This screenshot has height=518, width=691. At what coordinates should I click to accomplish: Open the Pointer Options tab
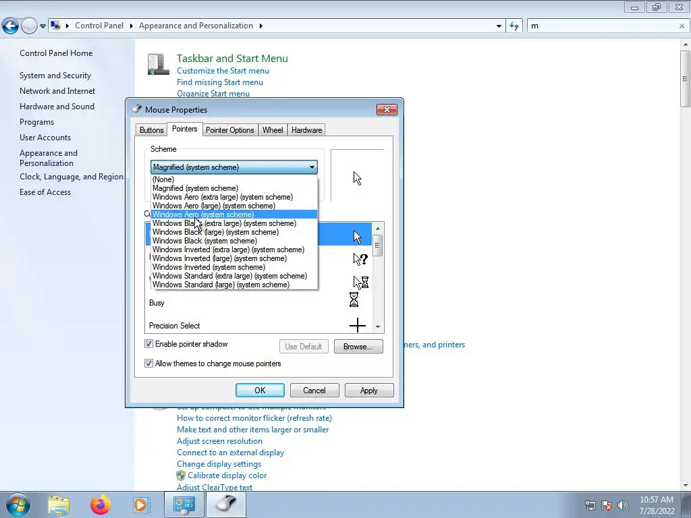point(230,130)
